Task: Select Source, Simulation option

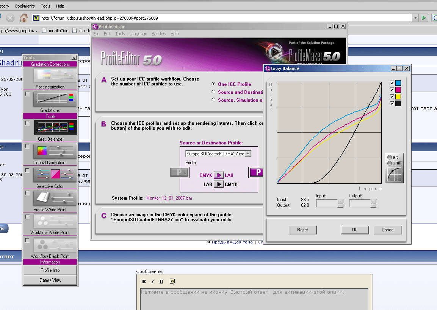Action: [x=213, y=99]
